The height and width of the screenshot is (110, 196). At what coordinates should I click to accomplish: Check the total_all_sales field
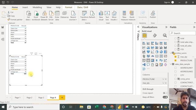[x=175, y=46]
